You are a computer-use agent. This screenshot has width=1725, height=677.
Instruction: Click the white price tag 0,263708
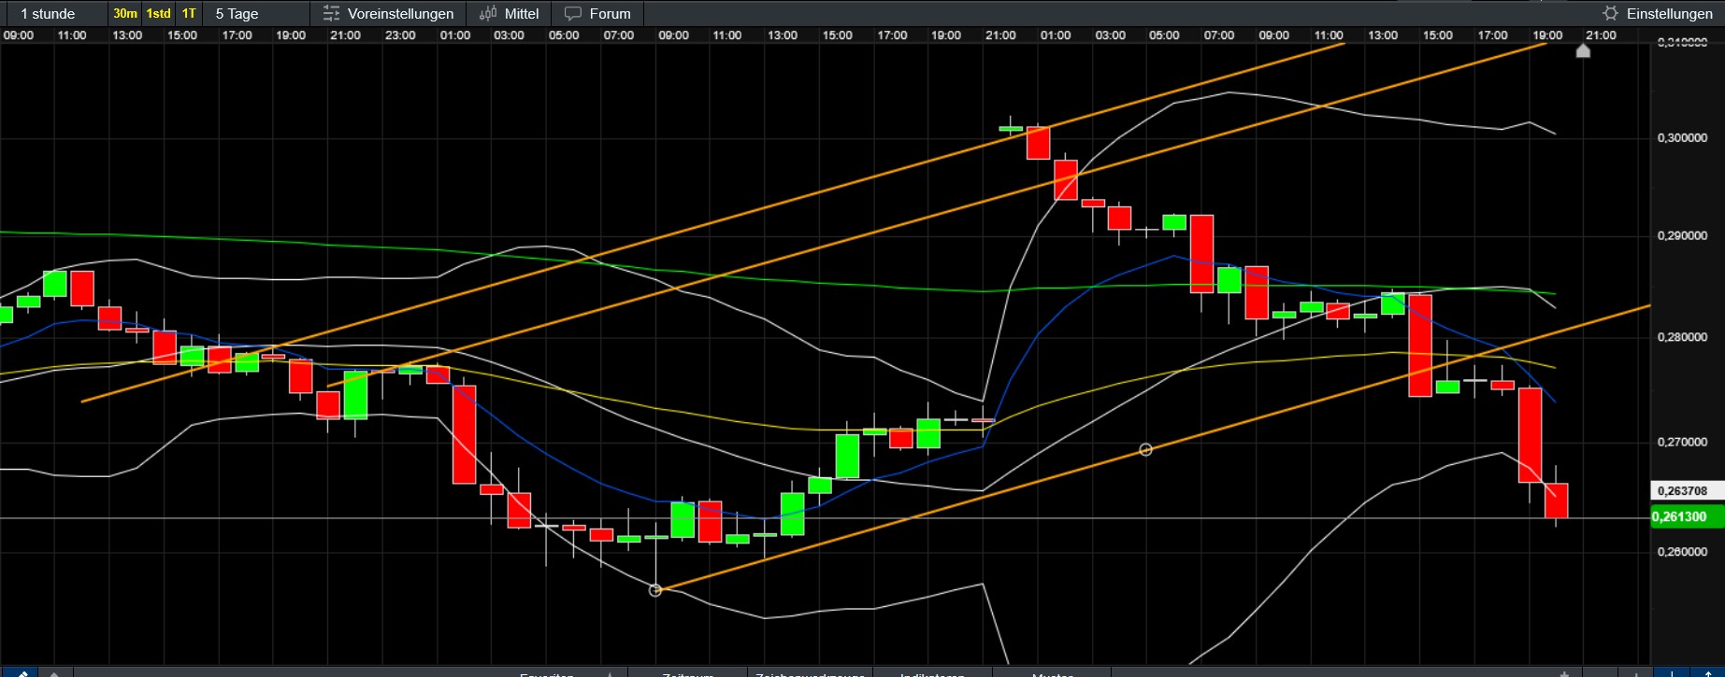tap(1687, 491)
